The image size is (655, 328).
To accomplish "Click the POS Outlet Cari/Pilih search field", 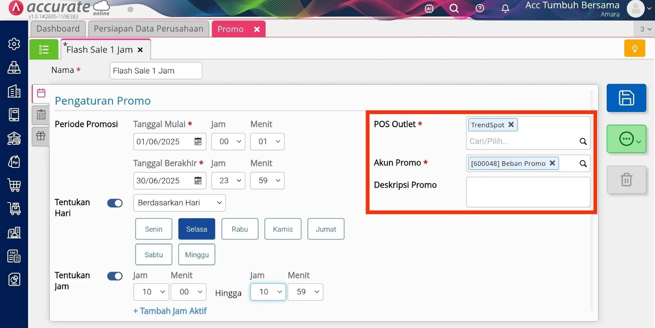I will point(523,141).
